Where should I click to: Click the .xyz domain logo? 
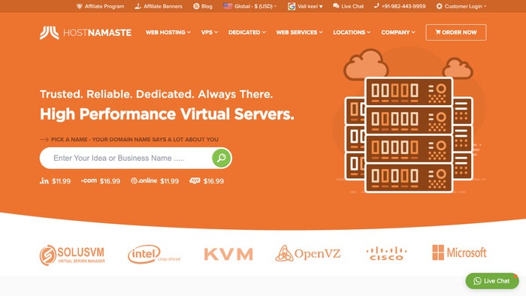(195, 181)
